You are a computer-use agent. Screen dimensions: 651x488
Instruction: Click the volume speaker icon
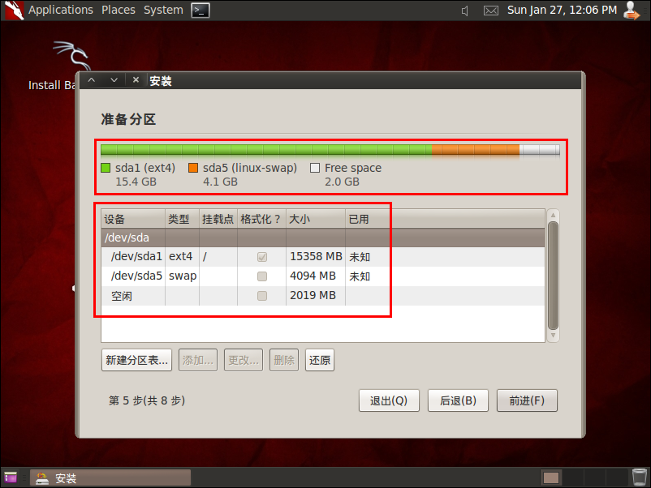[x=465, y=11]
